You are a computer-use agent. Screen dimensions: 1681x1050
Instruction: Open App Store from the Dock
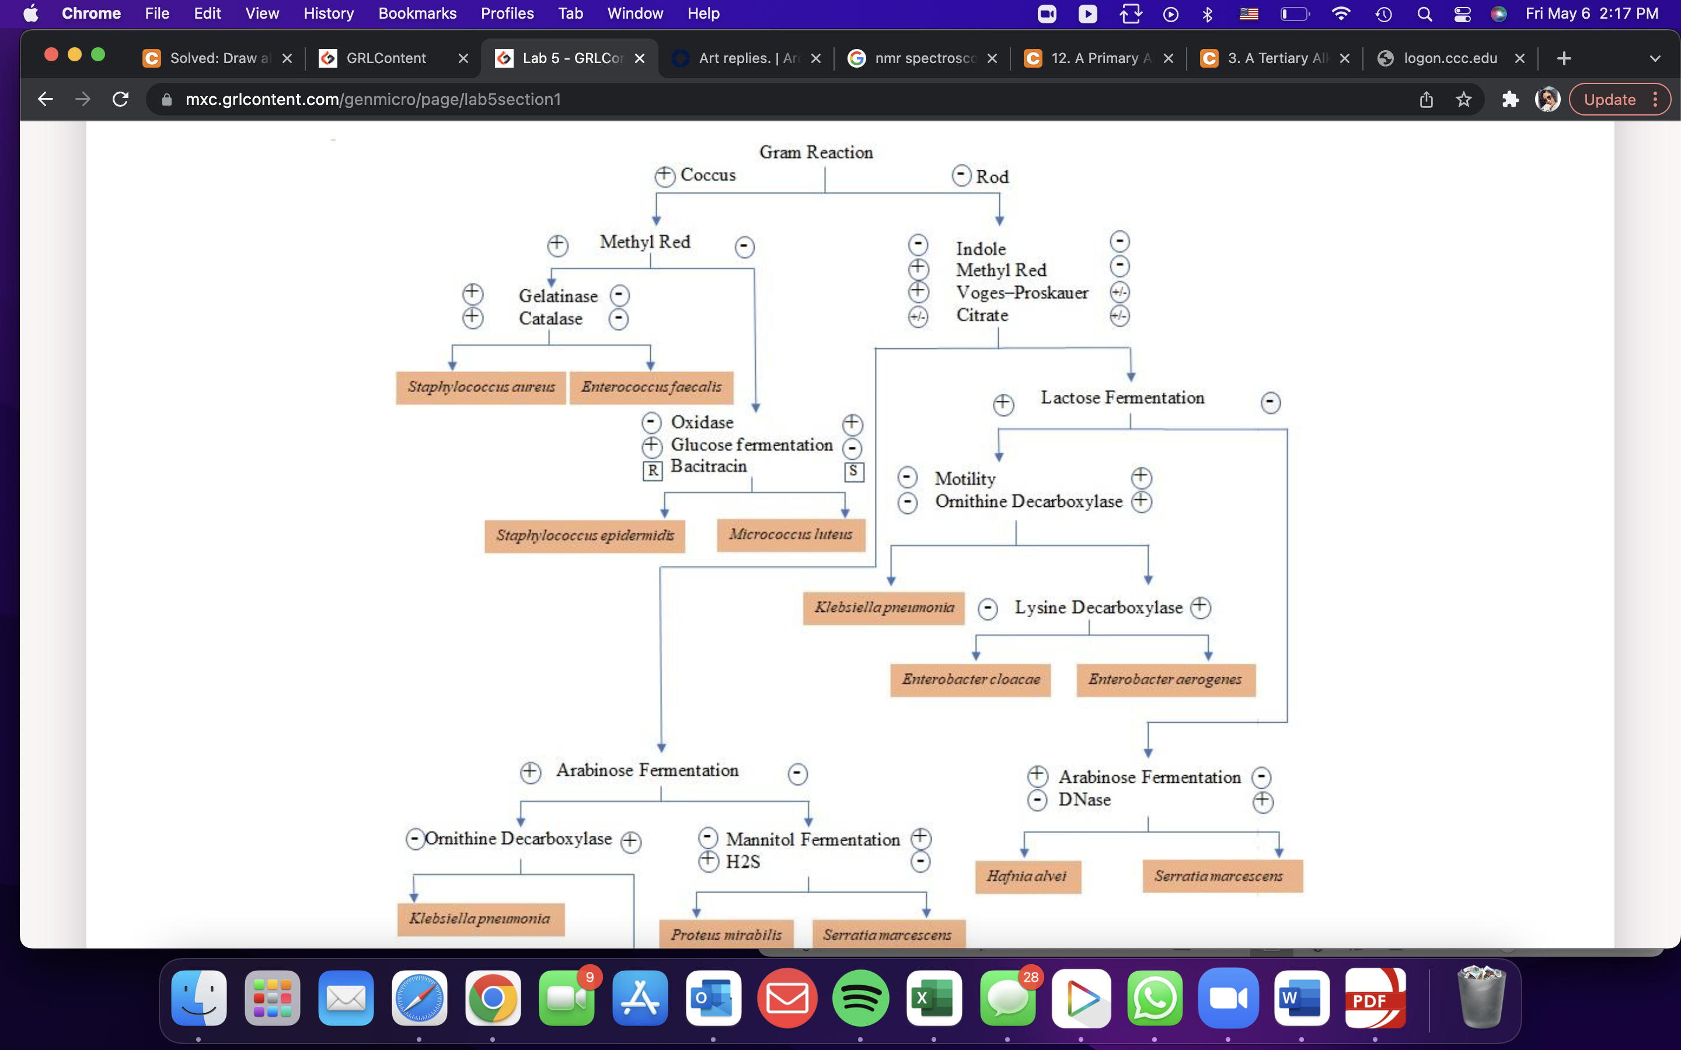[640, 998]
